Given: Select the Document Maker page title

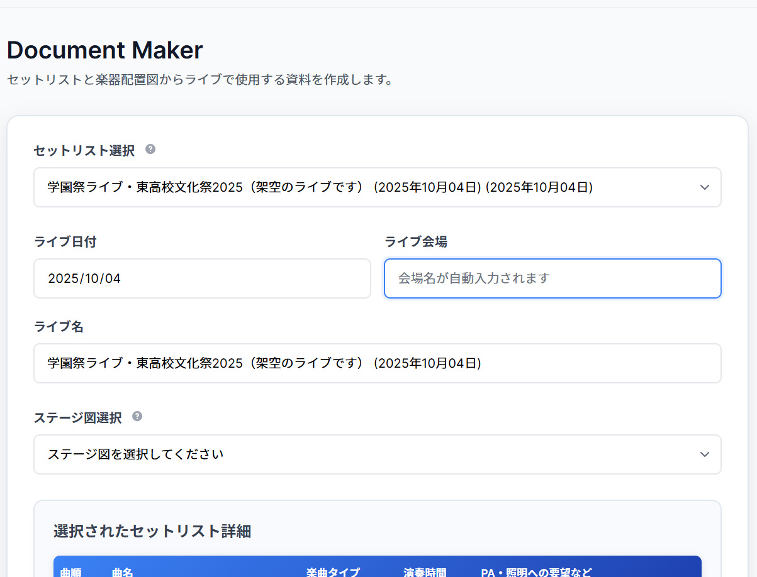Looking at the screenshot, I should click(x=105, y=50).
